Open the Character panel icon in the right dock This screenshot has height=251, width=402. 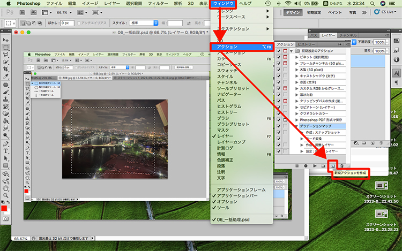(396, 73)
